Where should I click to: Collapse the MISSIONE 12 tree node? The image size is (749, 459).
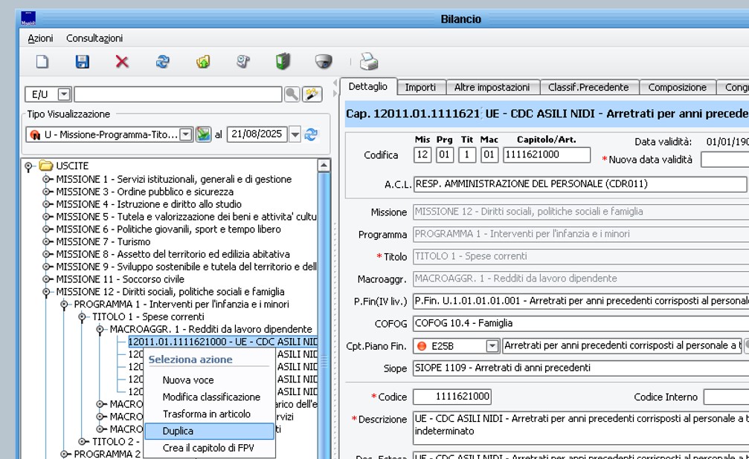coord(47,292)
